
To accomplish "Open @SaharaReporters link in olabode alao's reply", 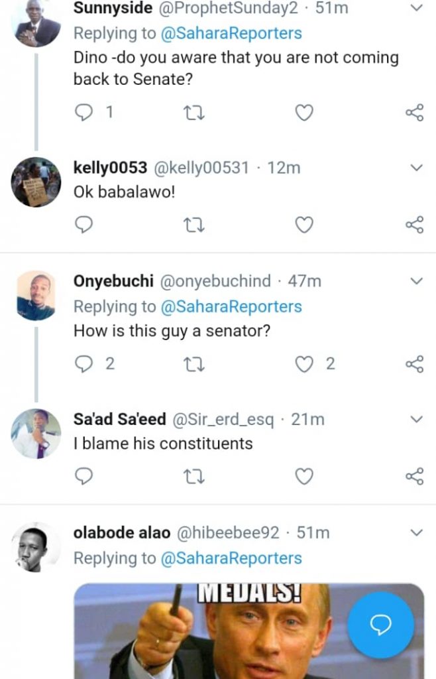I will pyautogui.click(x=231, y=558).
